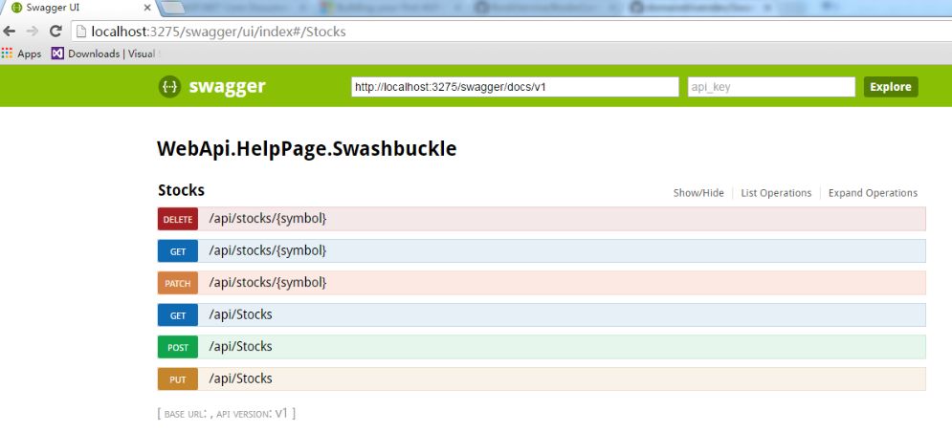The image size is (952, 432).
Task: Click the Apps bookmark label
Action: [x=29, y=54]
